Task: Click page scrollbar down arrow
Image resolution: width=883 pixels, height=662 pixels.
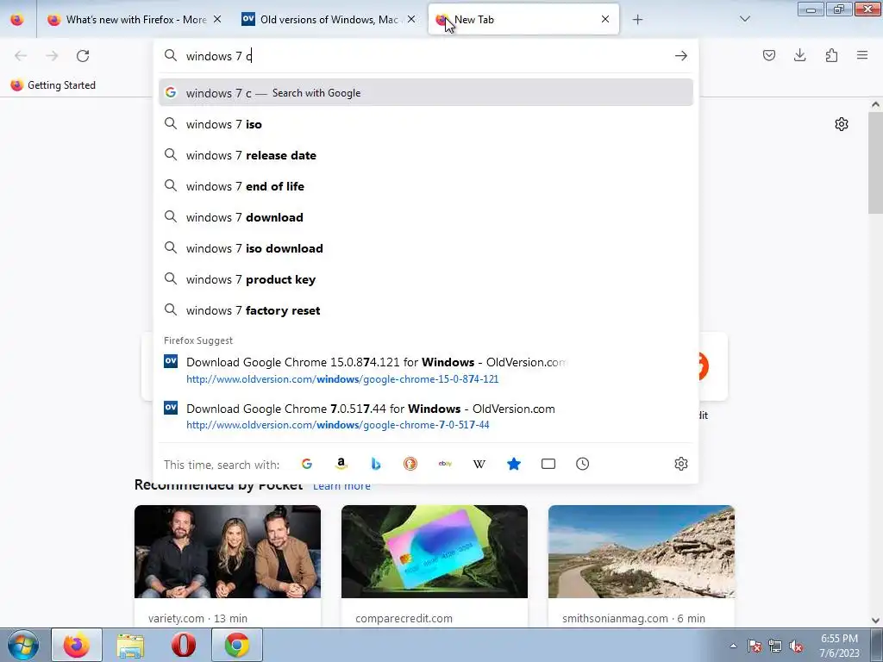Action: (875, 621)
